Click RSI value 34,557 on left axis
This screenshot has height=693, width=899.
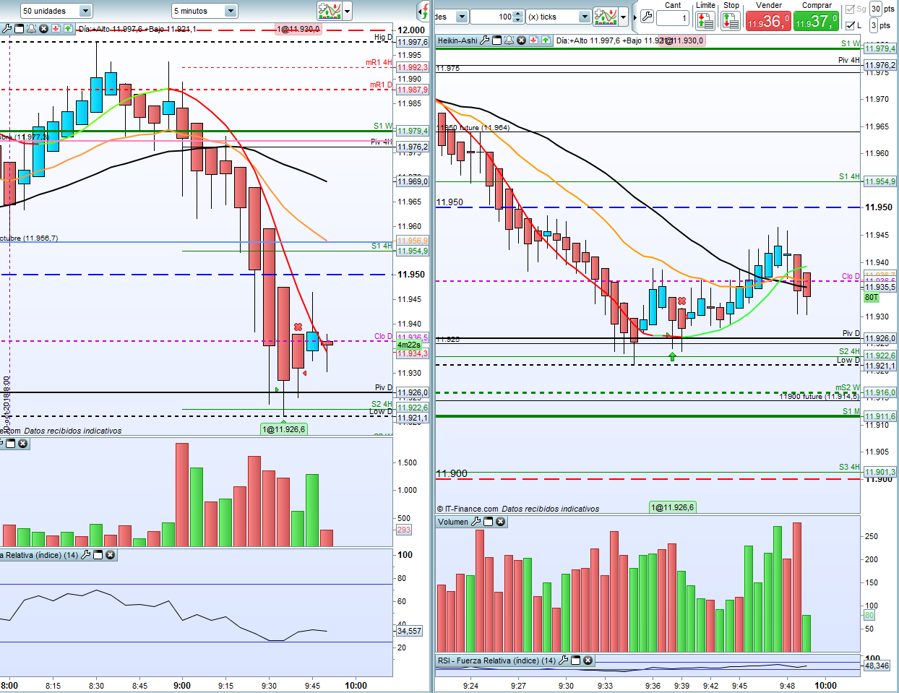409,631
